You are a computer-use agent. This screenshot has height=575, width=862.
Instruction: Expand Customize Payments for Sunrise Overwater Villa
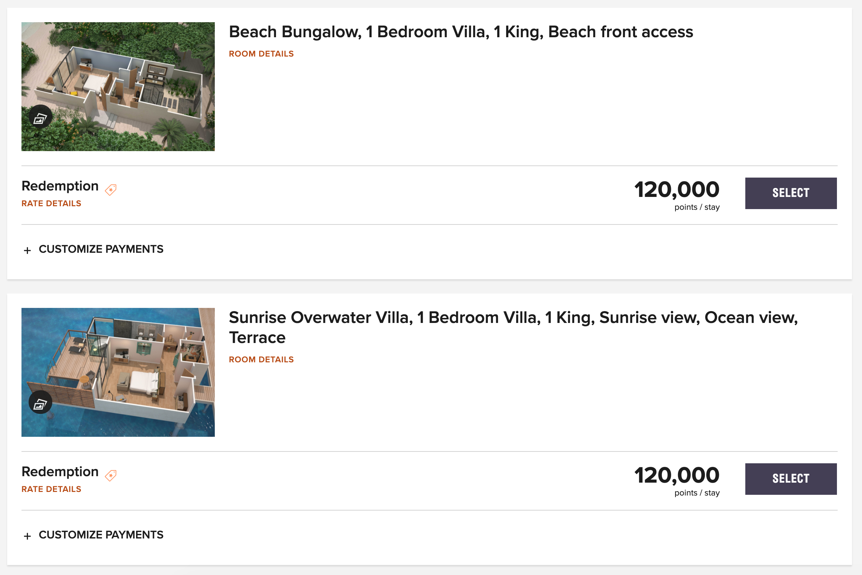[93, 535]
